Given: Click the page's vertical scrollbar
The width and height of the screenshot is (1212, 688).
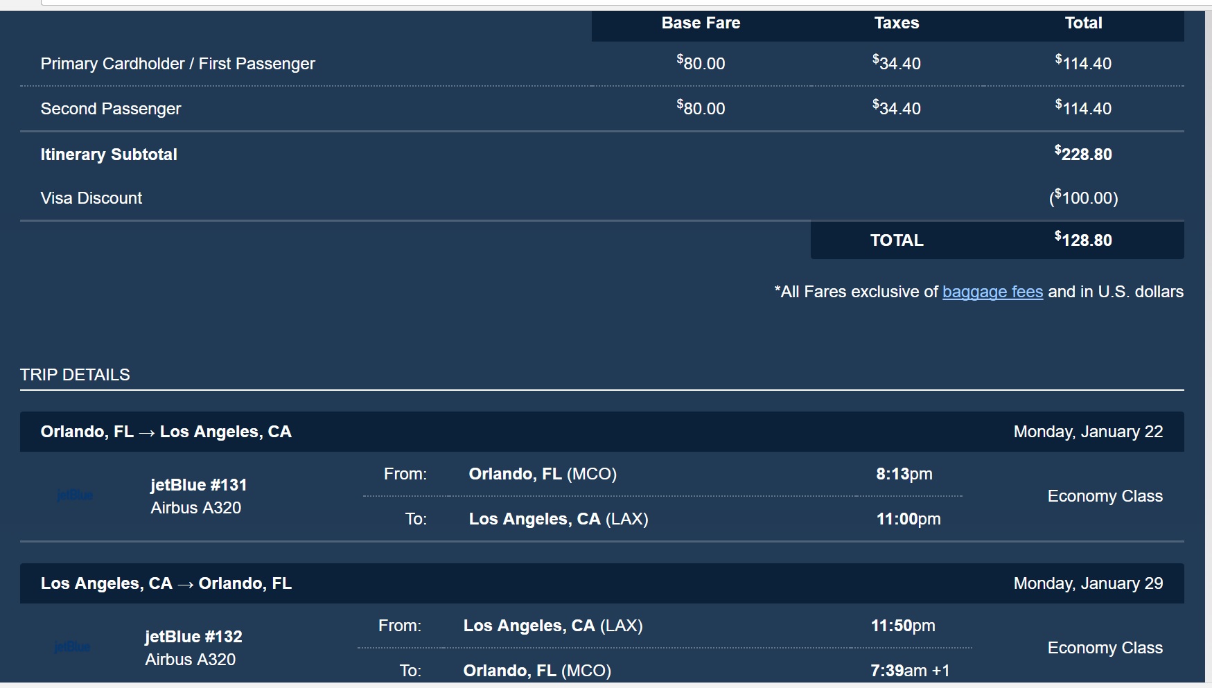Looking at the screenshot, I should pyautogui.click(x=1208, y=346).
